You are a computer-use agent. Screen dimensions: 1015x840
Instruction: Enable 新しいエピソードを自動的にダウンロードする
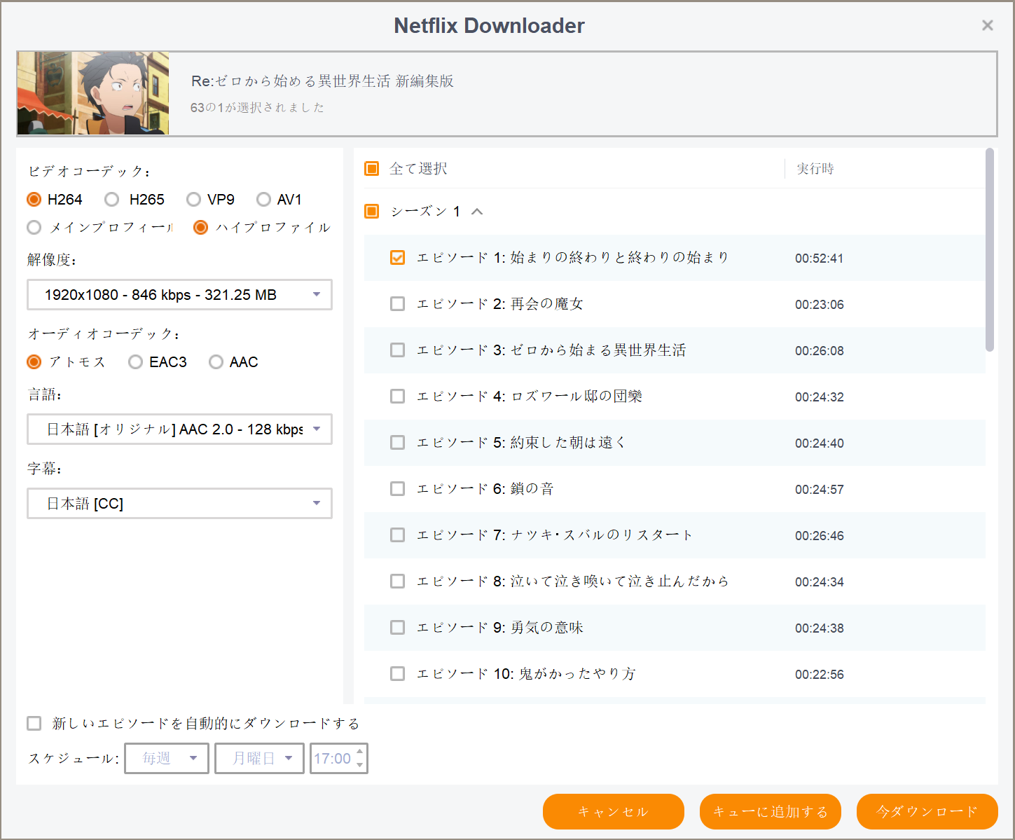[x=34, y=724]
